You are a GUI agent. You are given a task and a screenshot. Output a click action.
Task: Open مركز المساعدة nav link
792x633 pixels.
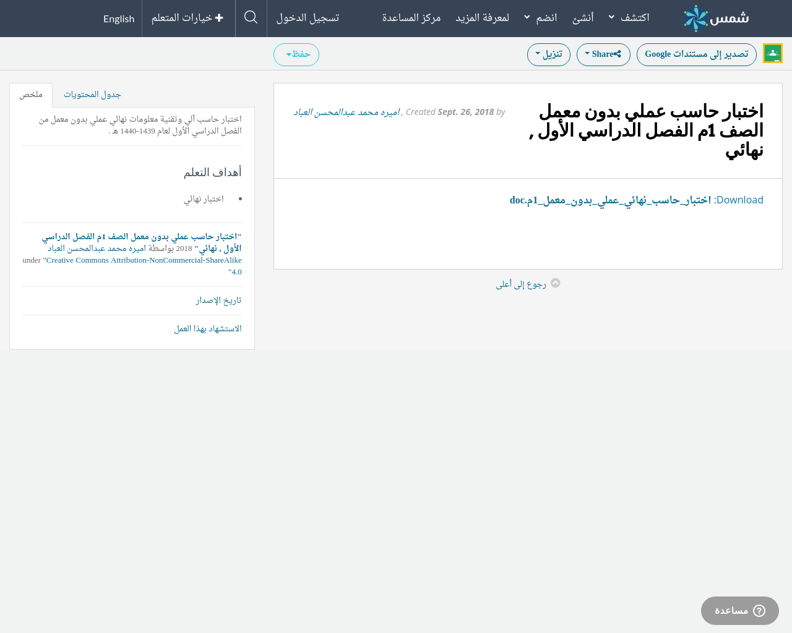(x=411, y=17)
